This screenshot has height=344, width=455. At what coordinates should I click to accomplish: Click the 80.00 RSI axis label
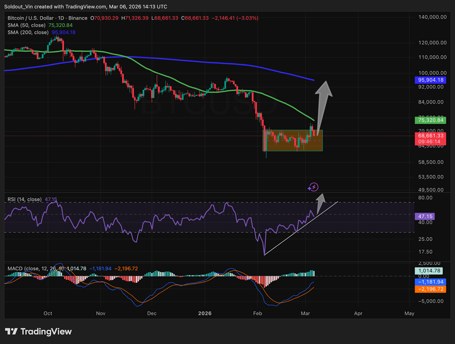tap(426, 198)
